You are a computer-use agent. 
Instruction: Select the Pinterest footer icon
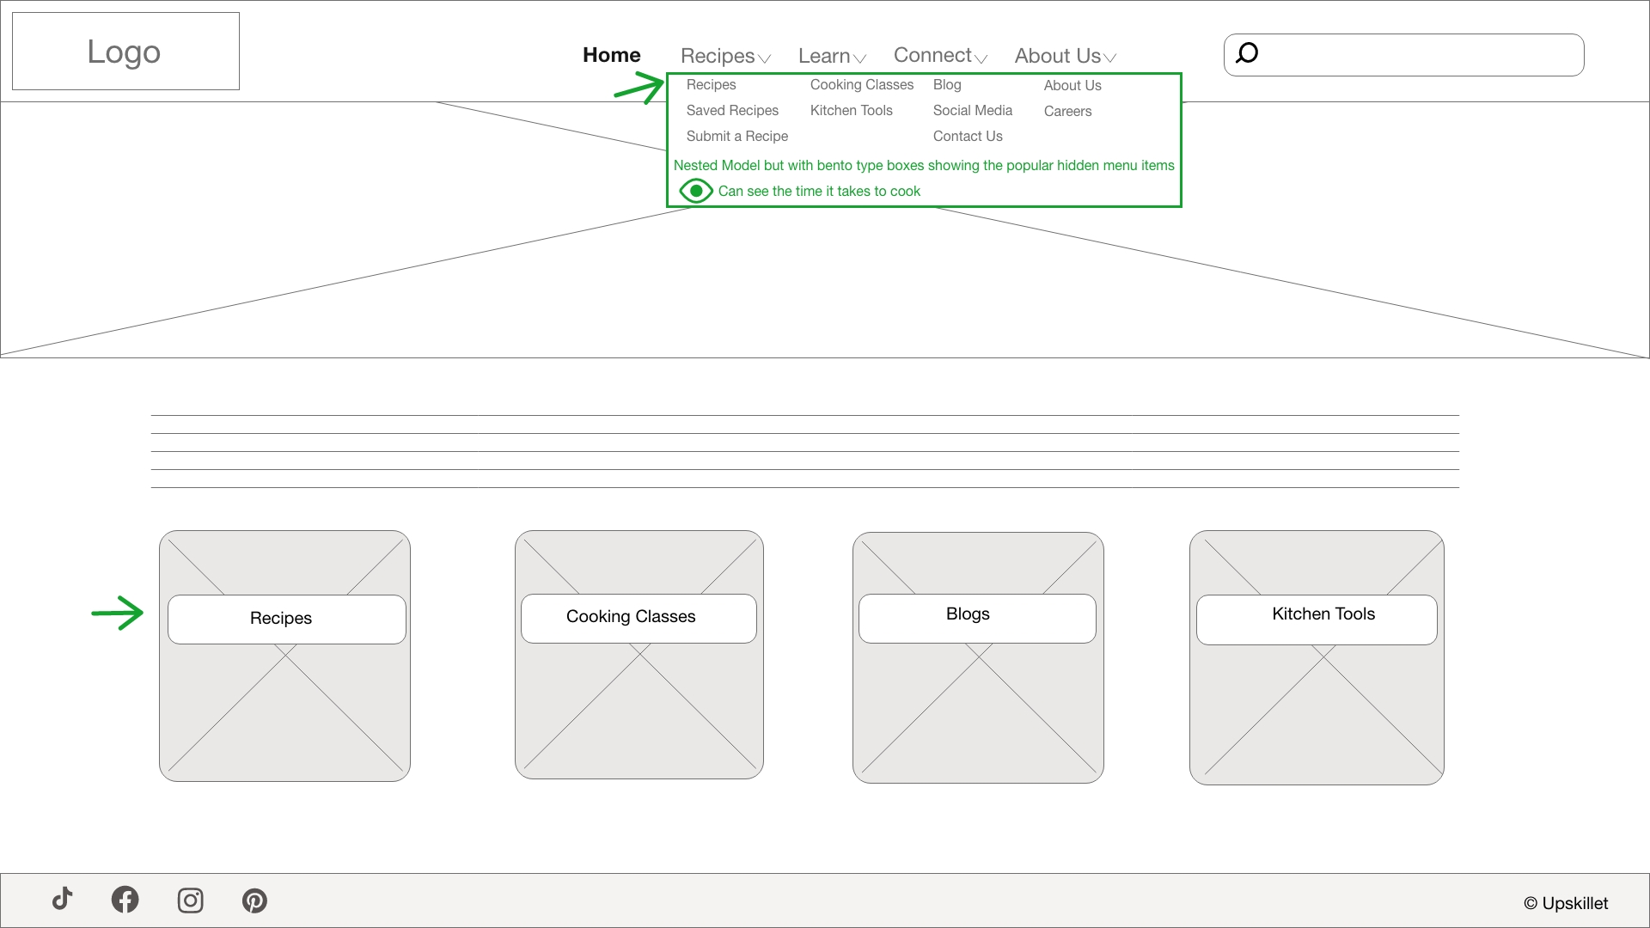[254, 900]
